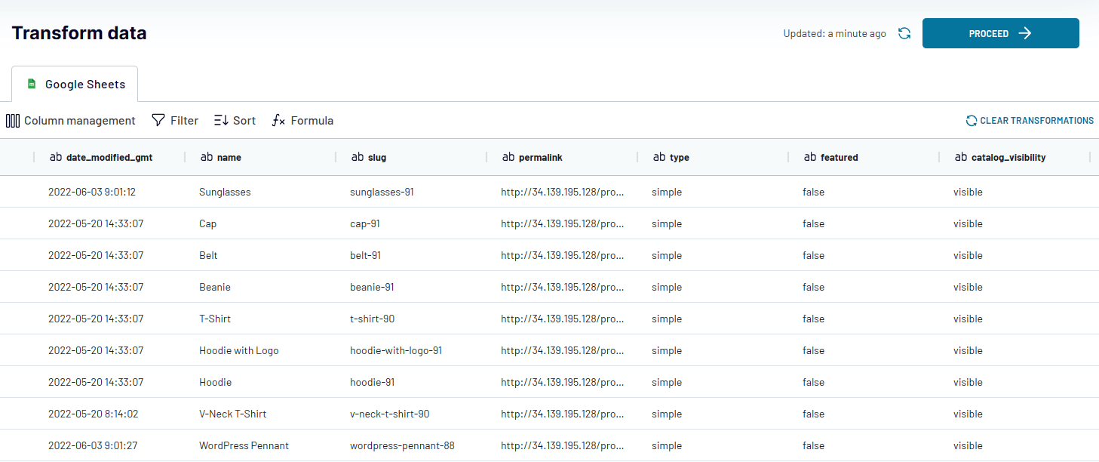Click the refresh icon beside CLEAR TRANSFORMATIONS
The image size is (1099, 462).
point(972,120)
